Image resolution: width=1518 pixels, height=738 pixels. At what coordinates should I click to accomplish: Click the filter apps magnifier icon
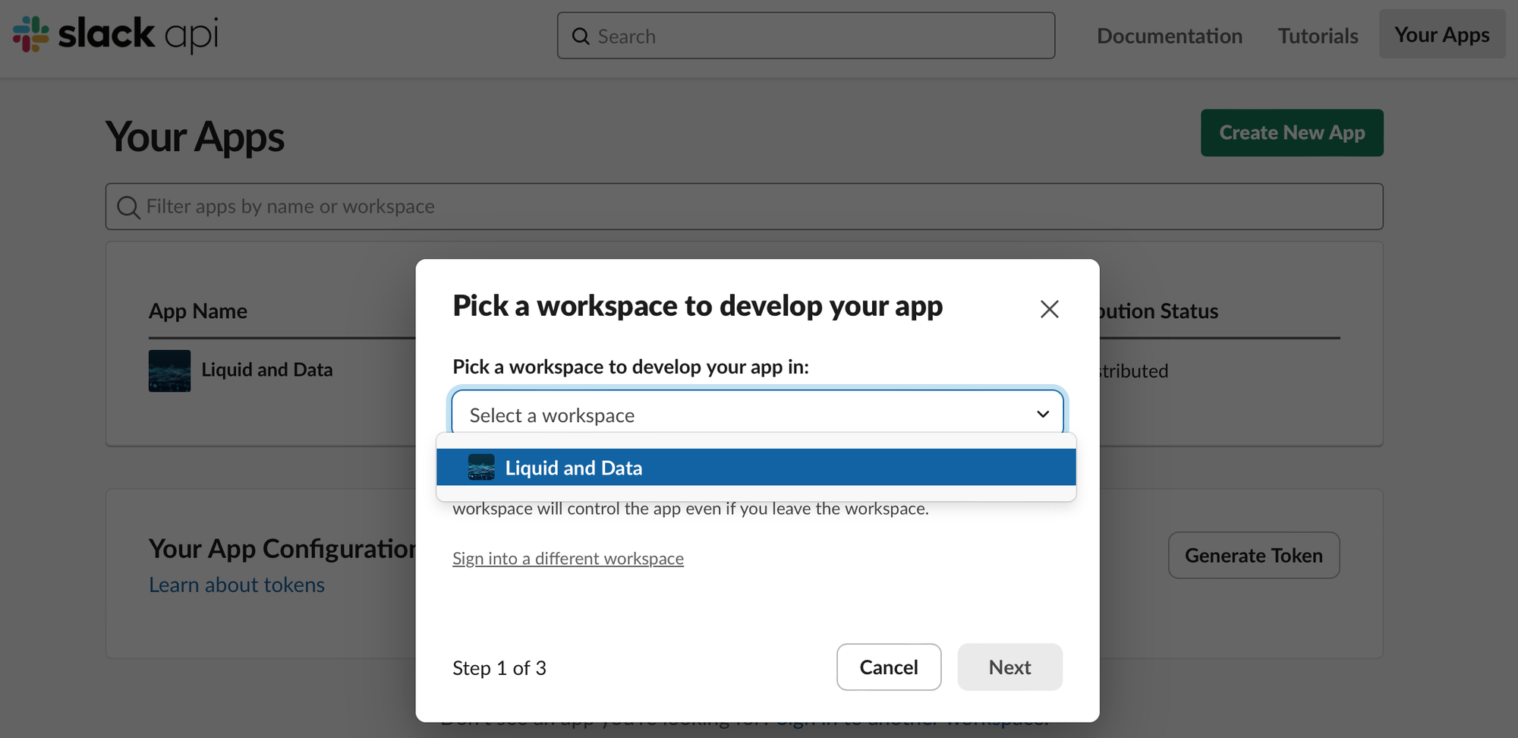tap(128, 207)
